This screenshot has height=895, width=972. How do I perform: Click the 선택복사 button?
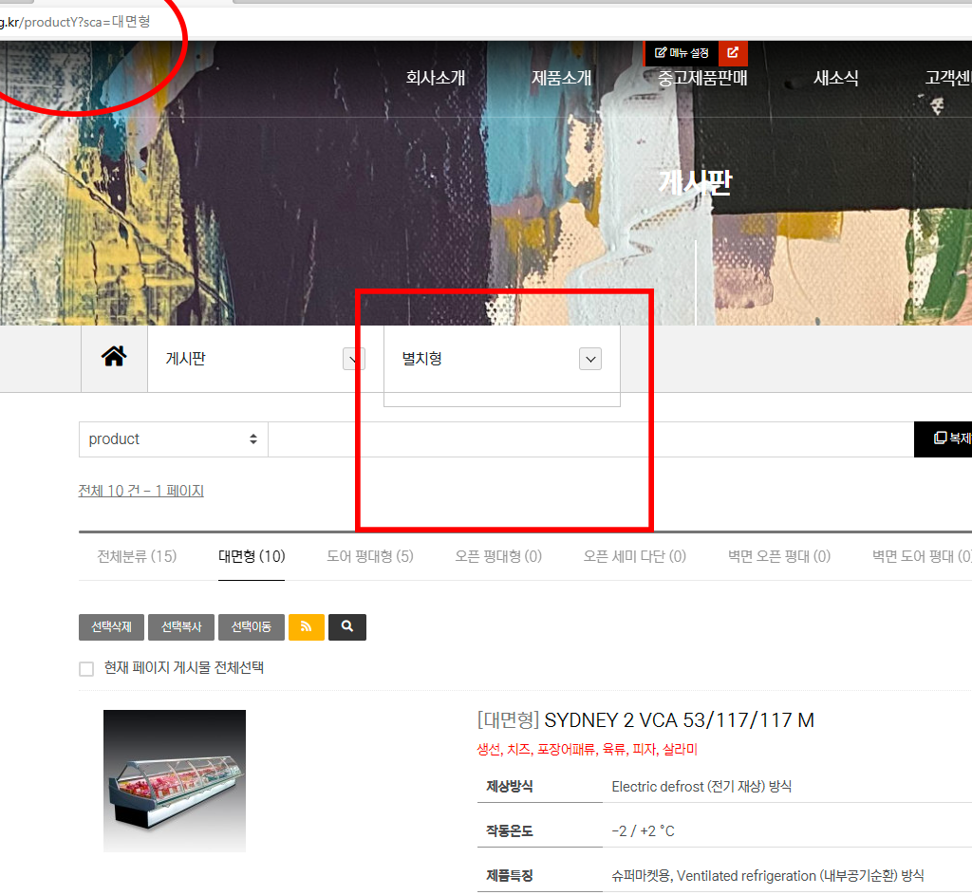181,626
